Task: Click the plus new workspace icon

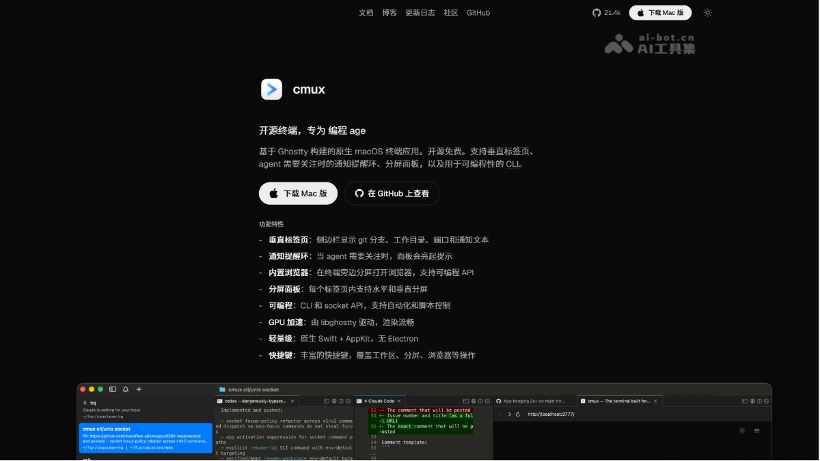Action: click(x=139, y=389)
